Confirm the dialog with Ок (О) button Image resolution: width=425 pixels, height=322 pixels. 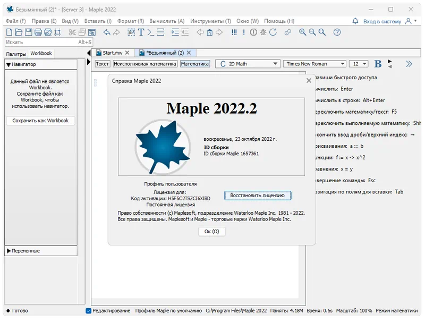[x=211, y=232]
